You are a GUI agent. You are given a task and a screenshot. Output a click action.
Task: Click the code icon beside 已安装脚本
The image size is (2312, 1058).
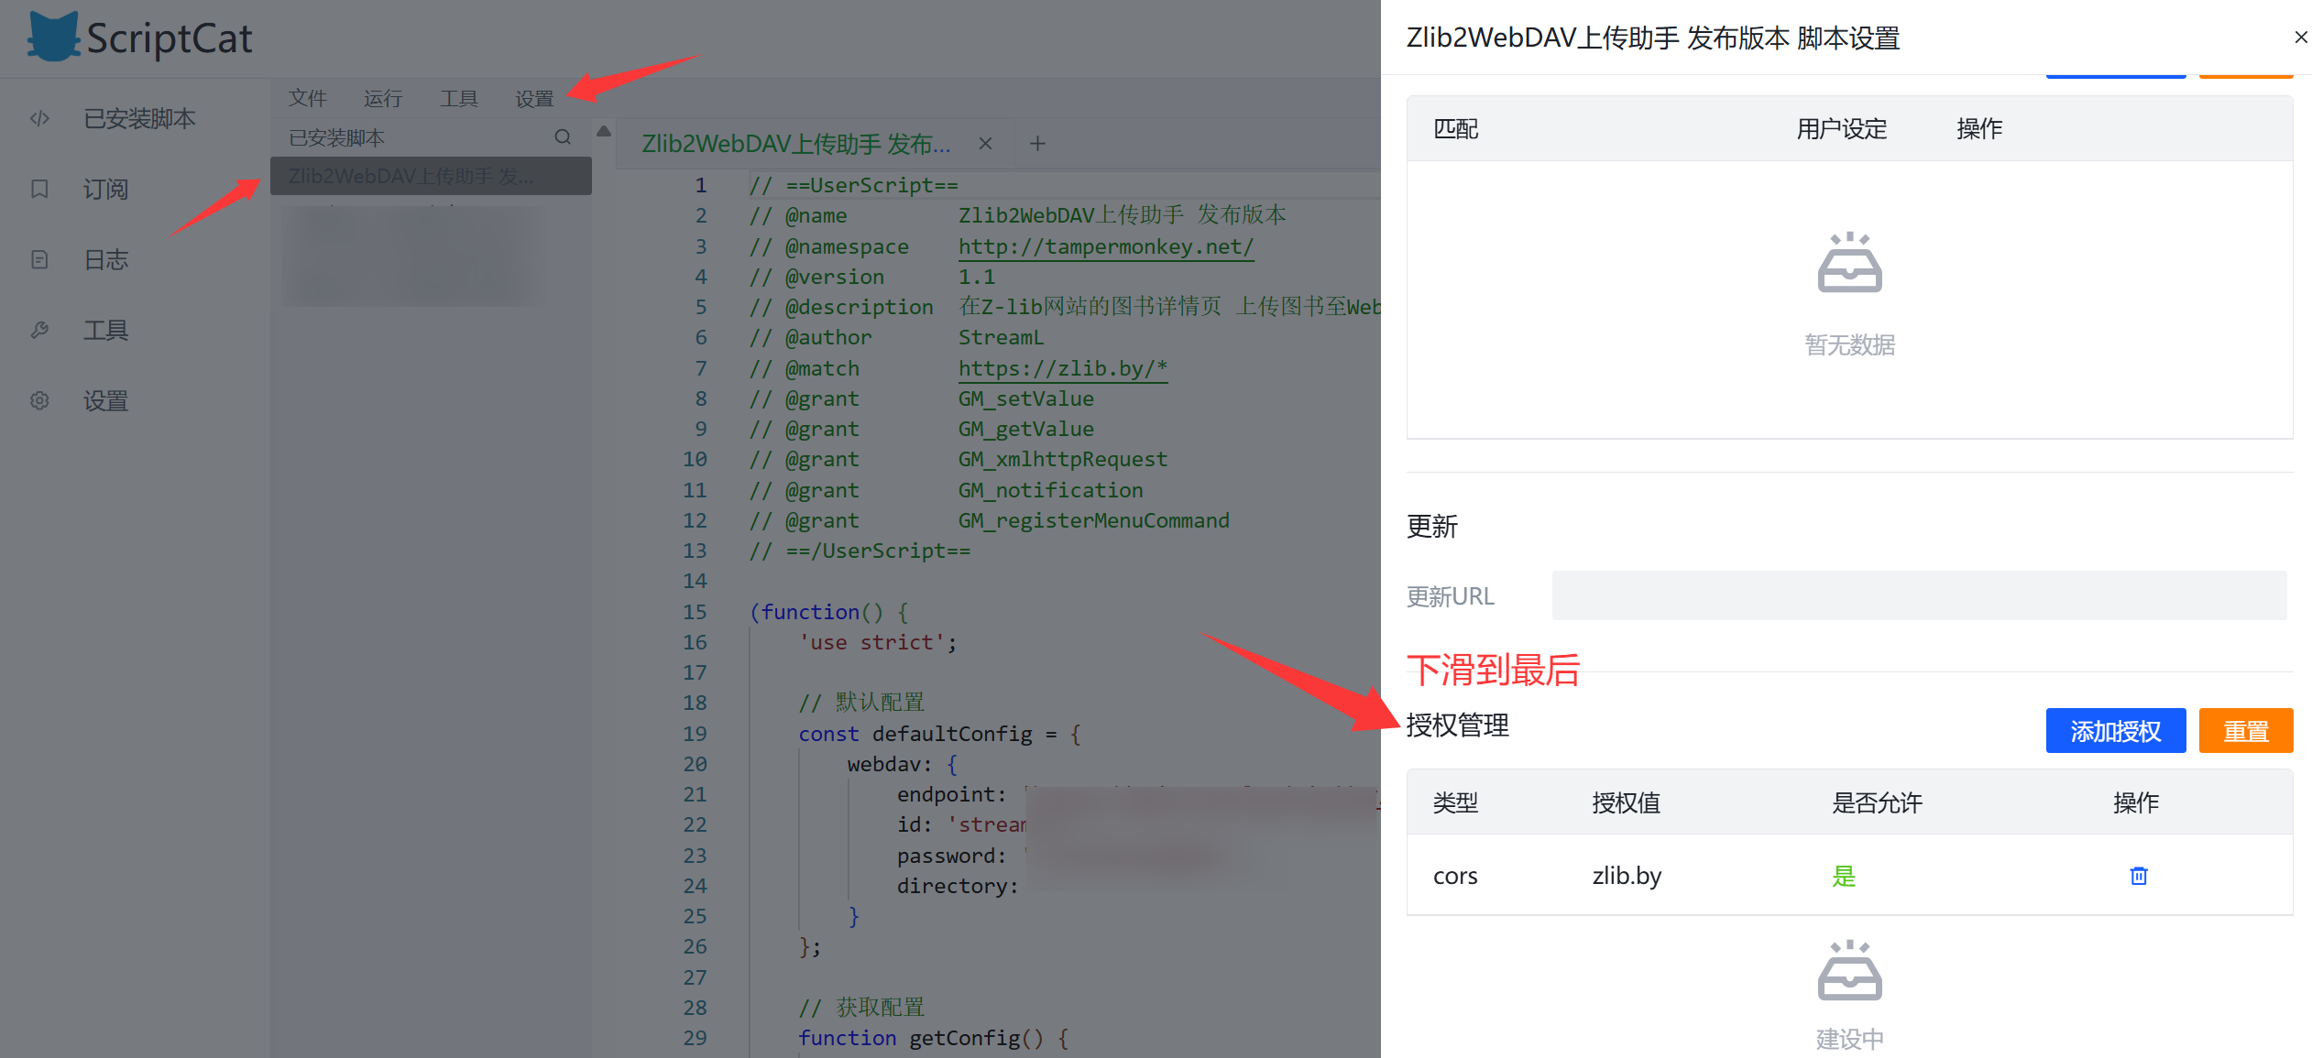[x=39, y=118]
